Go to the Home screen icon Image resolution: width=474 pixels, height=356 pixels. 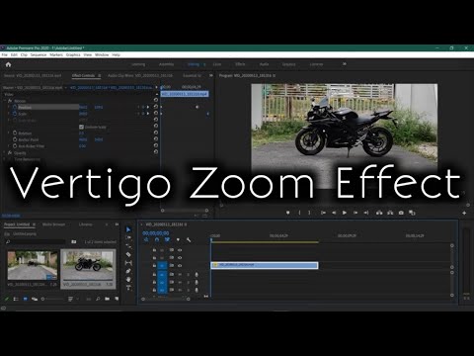tap(8, 64)
